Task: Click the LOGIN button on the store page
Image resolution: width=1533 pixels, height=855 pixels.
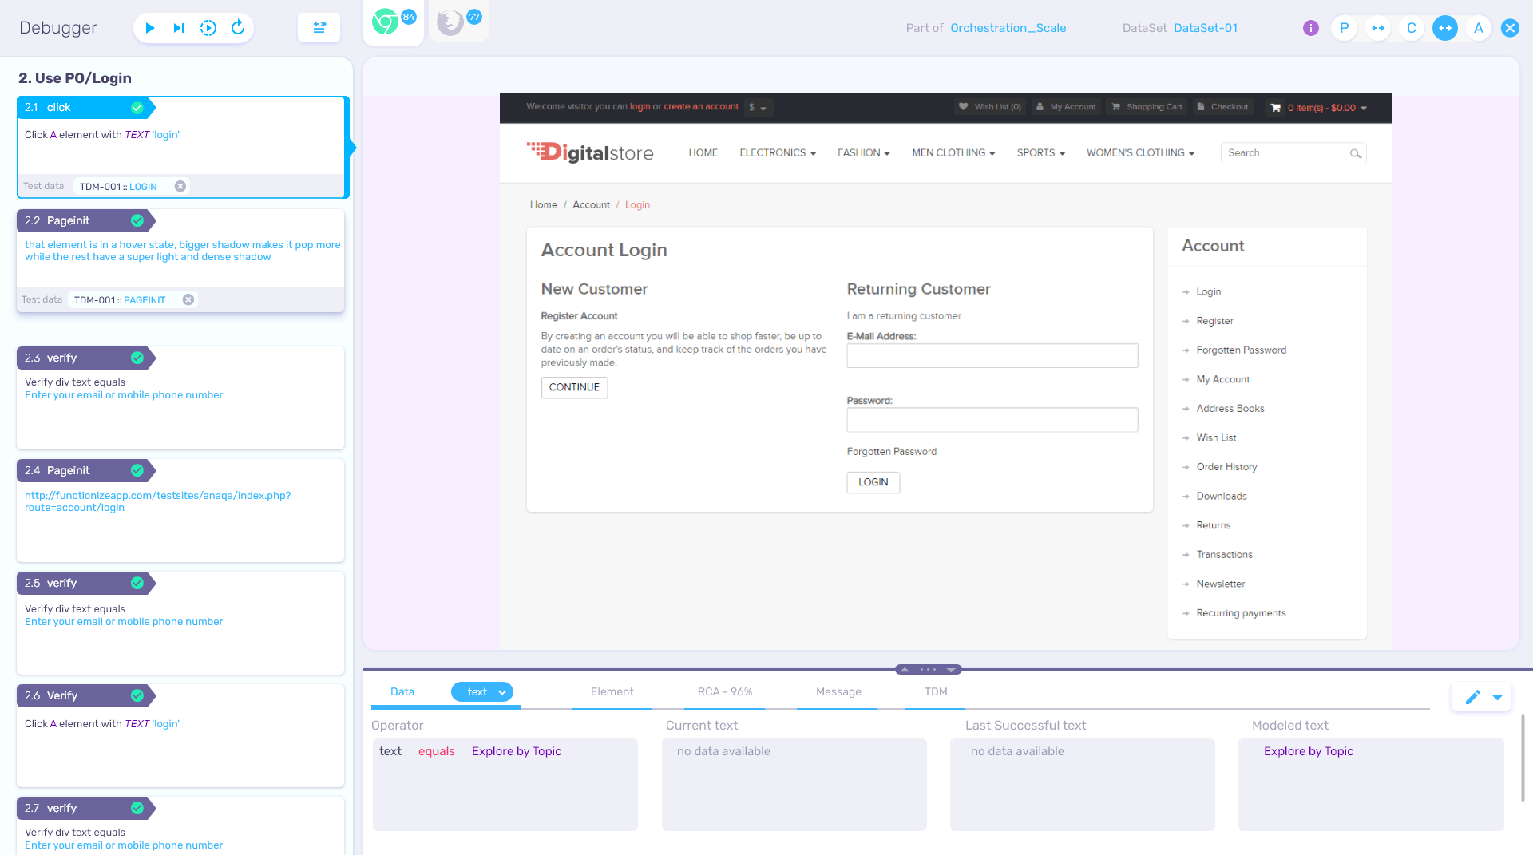Action: tap(873, 482)
